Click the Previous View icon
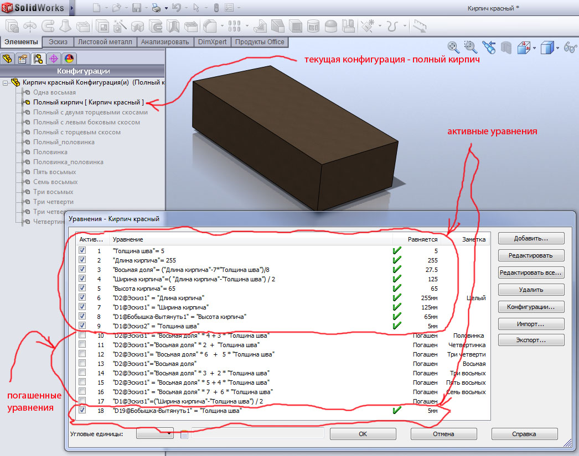 (488, 48)
